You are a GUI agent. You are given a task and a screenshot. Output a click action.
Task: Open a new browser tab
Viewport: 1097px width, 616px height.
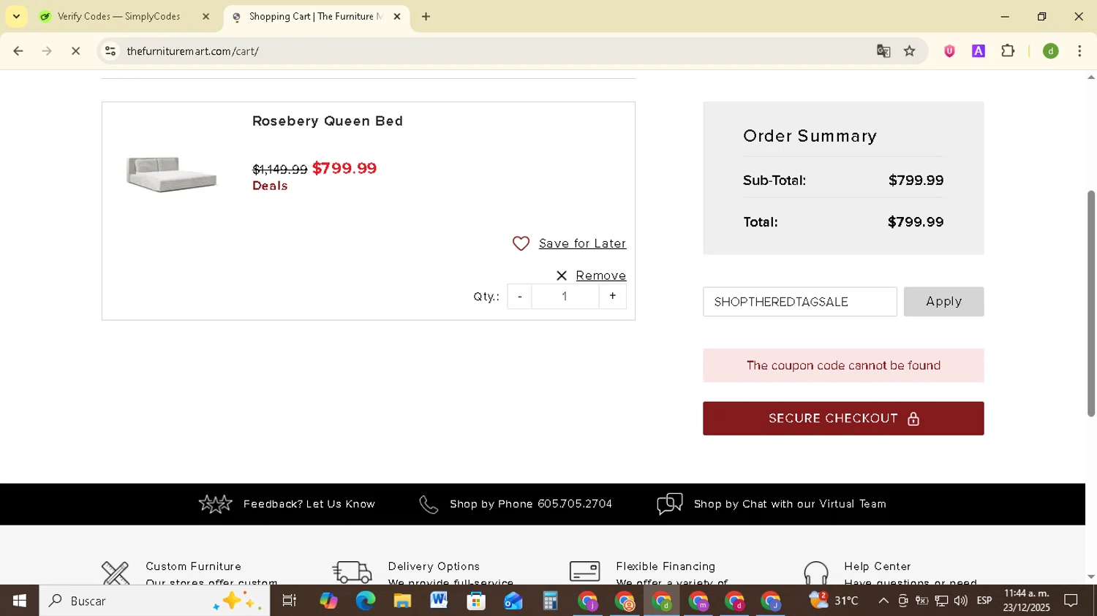[x=426, y=16]
